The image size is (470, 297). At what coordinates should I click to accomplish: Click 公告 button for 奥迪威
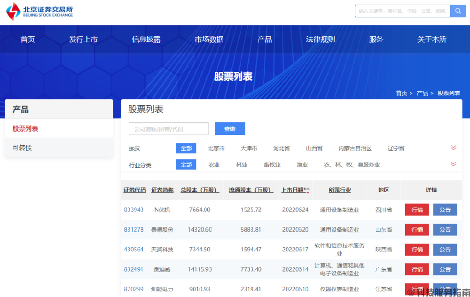coord(445,269)
